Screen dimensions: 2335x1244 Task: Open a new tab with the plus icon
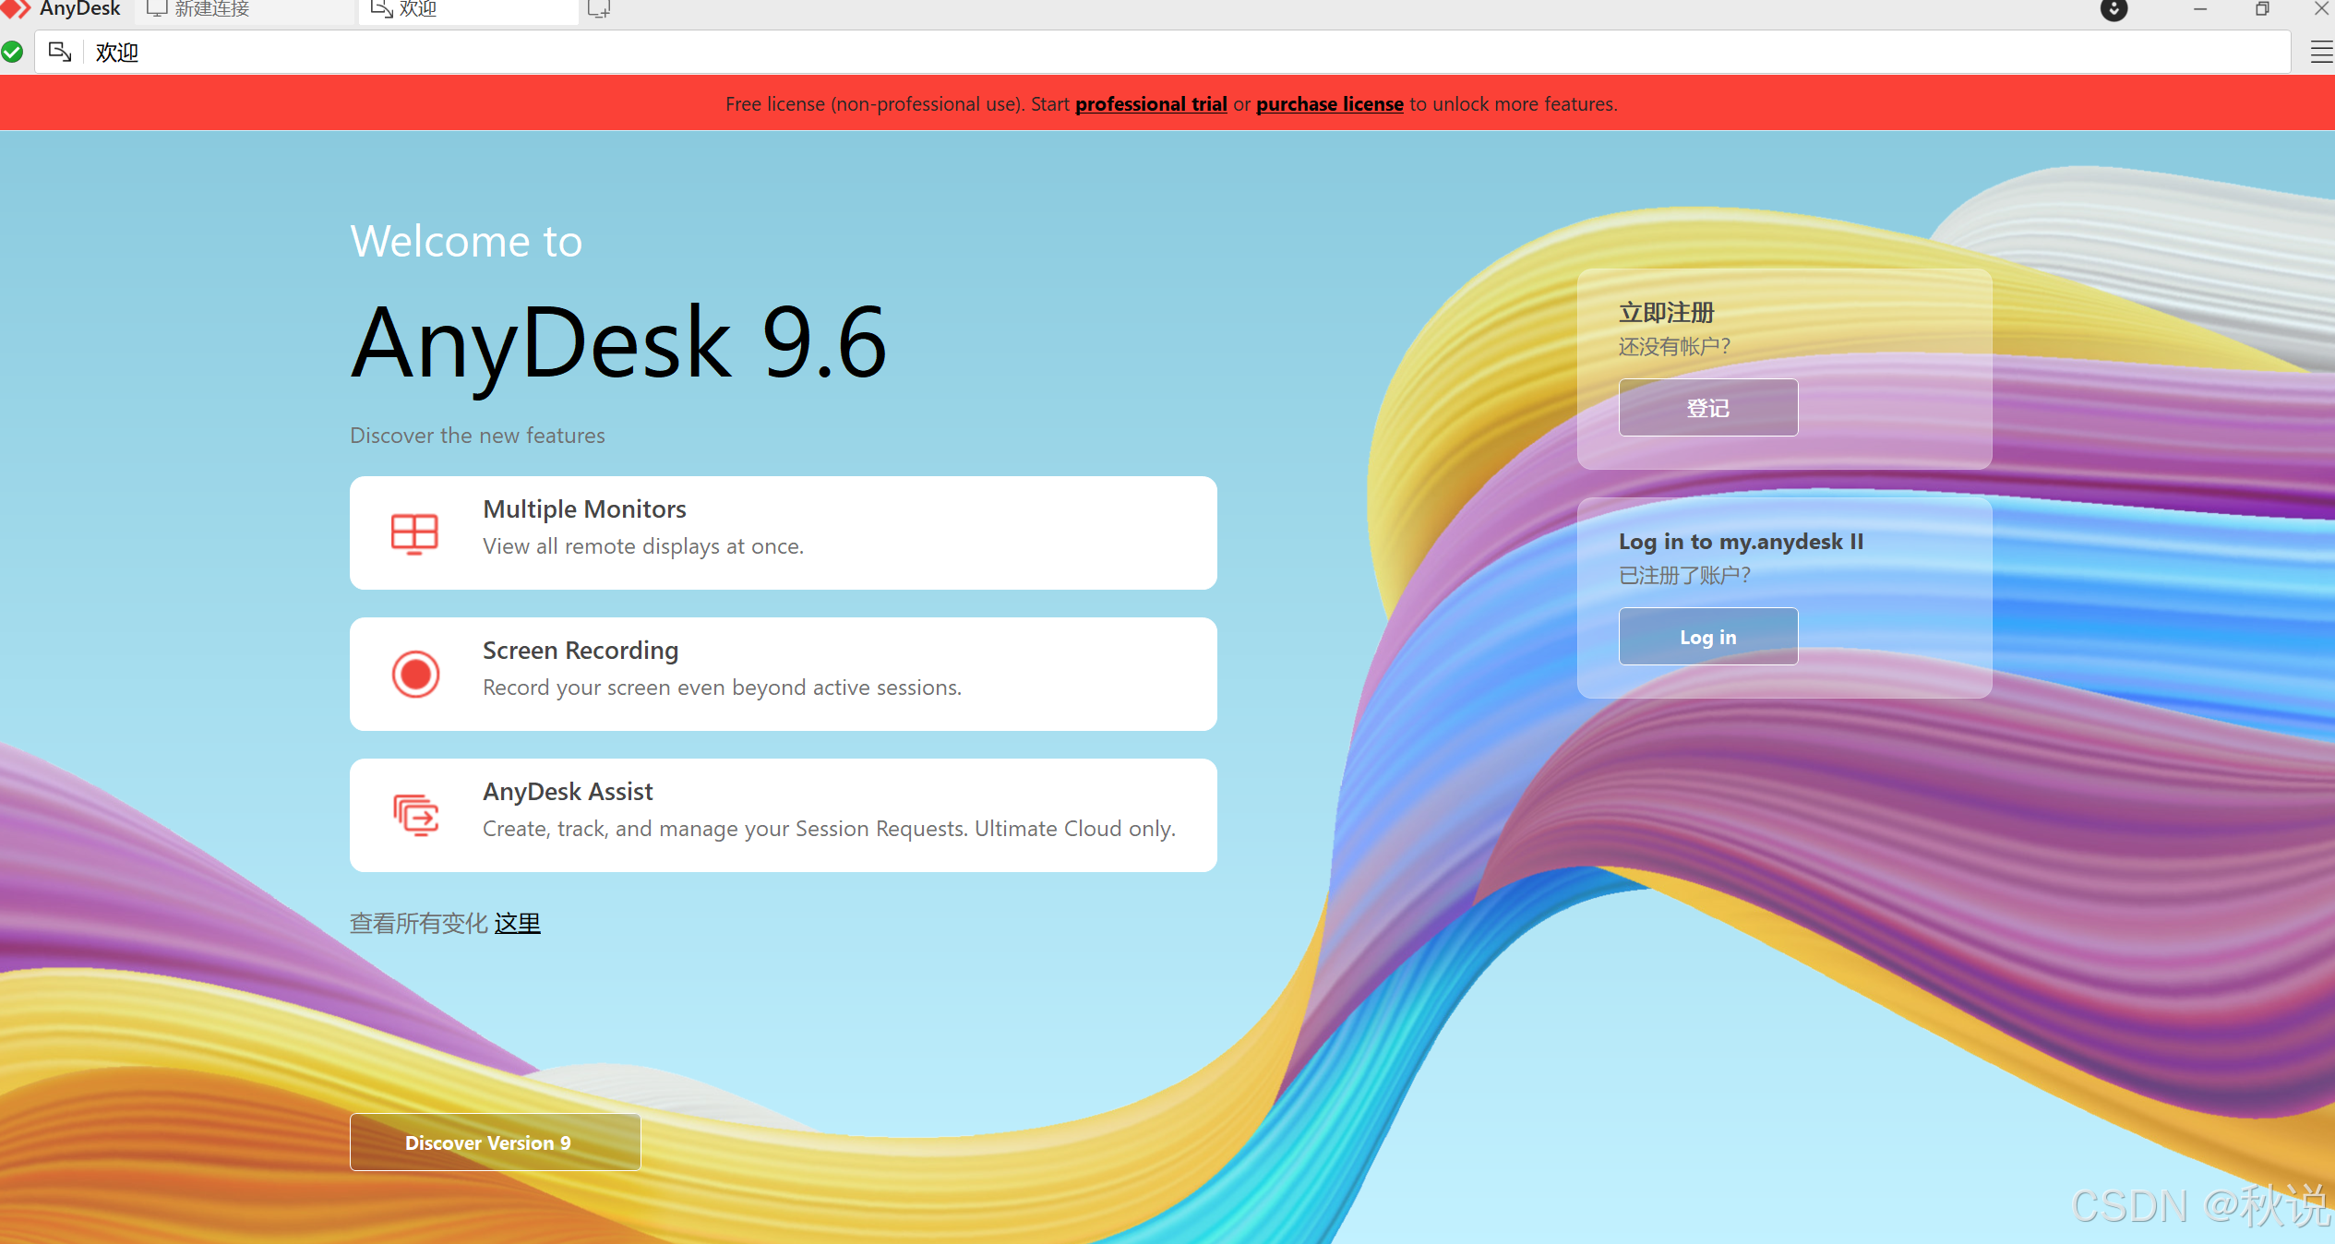click(x=598, y=9)
